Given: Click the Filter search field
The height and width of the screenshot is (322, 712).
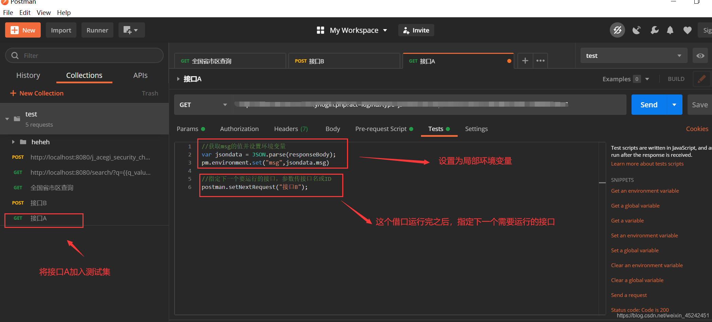Looking at the screenshot, I should (84, 56).
